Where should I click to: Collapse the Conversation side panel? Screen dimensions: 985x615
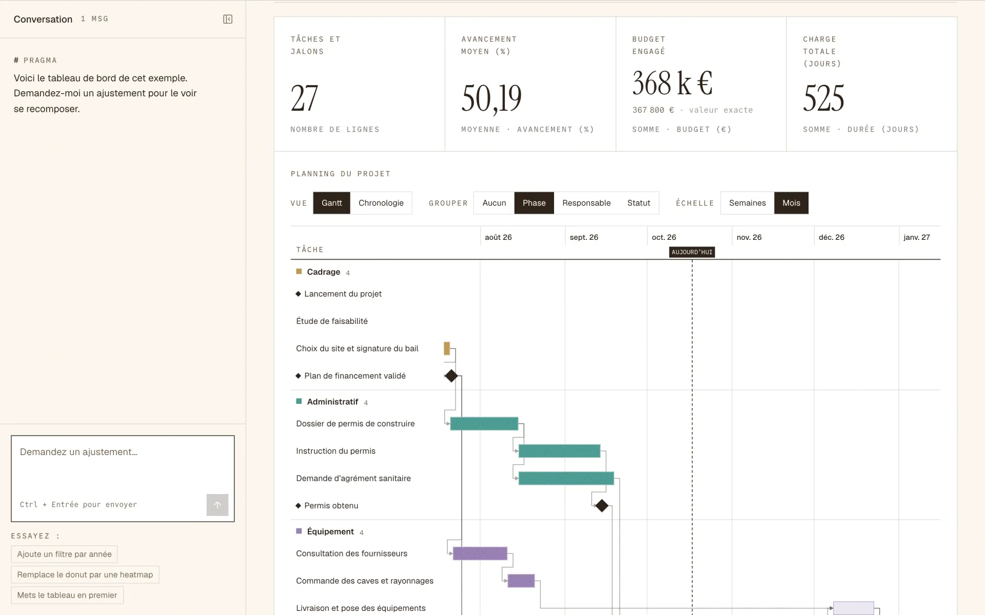(x=228, y=19)
